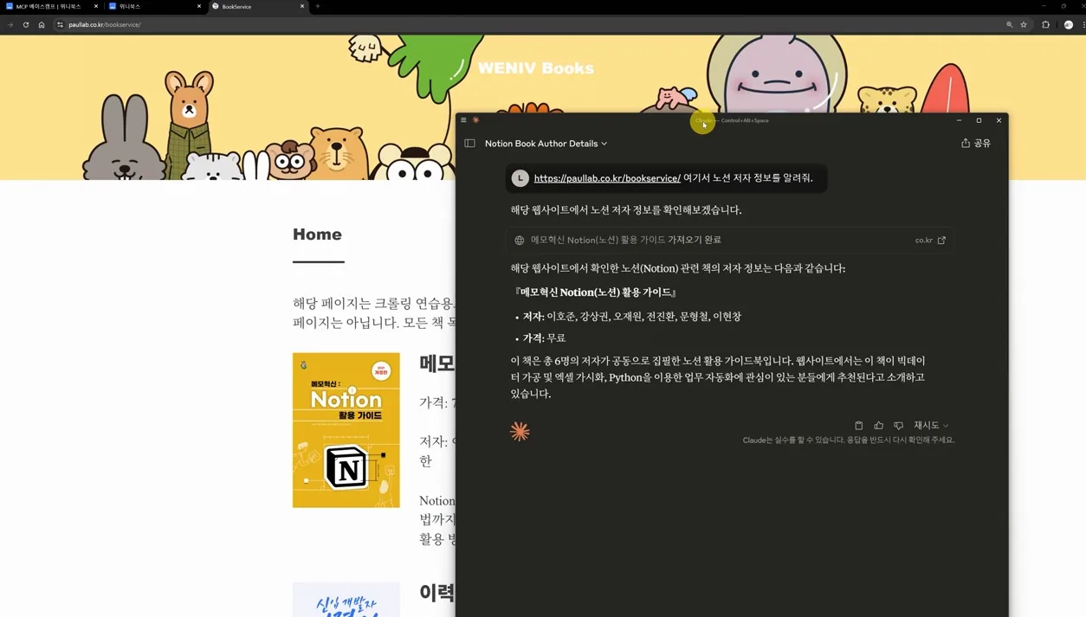
Task: Expand the Notion Book Author Details dropdown
Action: (546, 144)
